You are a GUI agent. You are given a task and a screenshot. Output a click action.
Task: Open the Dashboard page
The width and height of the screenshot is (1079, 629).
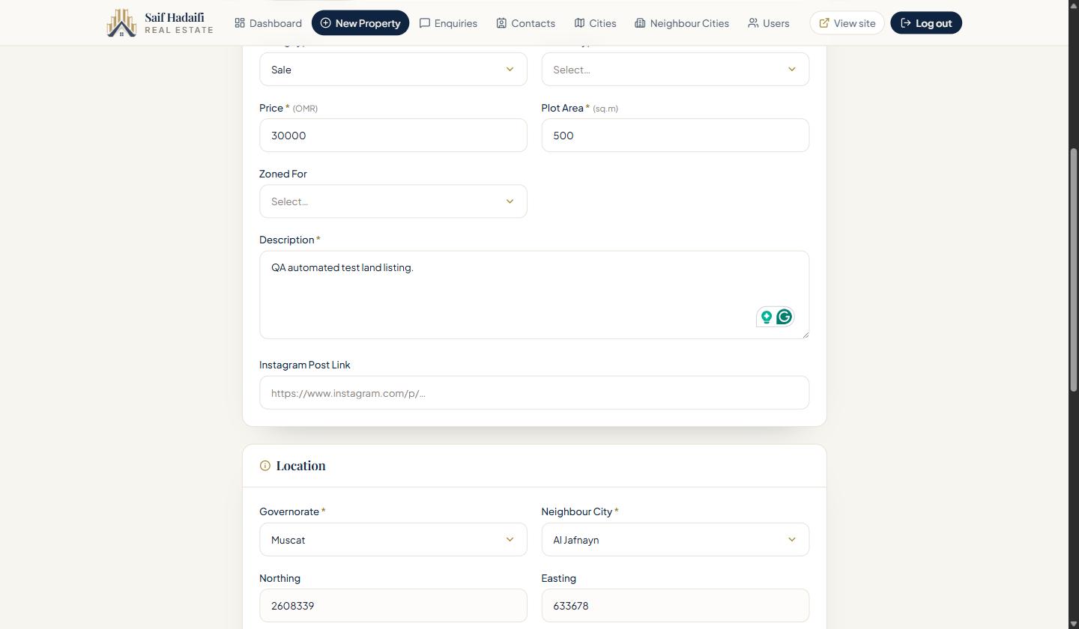click(x=268, y=23)
